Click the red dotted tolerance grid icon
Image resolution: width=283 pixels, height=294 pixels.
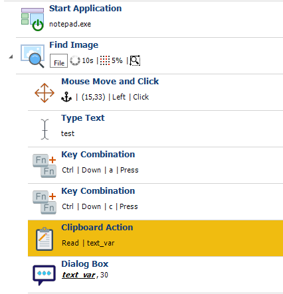(105, 60)
